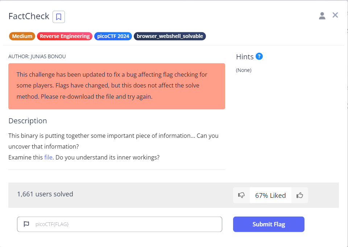Click the orange update notice box
The width and height of the screenshot is (348, 247).
[117, 86]
